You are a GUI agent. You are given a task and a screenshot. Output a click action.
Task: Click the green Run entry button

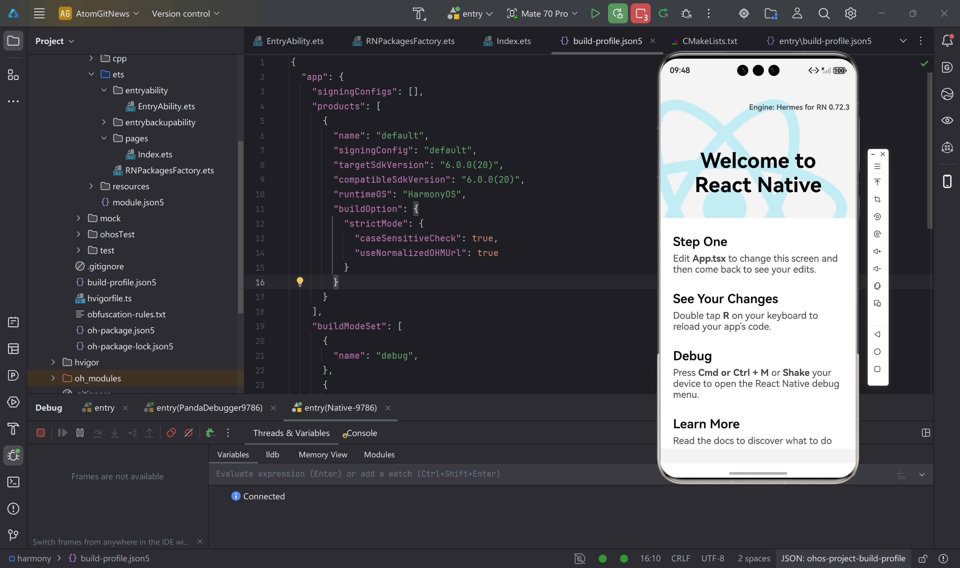pyautogui.click(x=595, y=14)
